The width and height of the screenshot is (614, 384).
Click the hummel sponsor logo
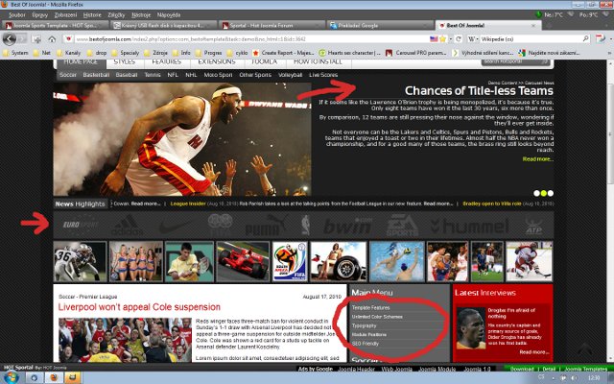(x=469, y=227)
